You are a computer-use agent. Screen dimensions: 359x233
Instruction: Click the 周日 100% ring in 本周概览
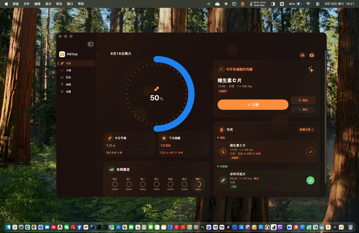115,184
